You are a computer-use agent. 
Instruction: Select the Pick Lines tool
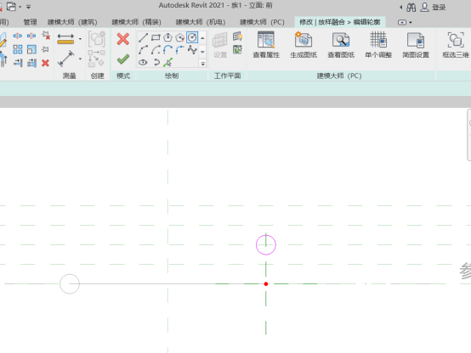coord(168,63)
